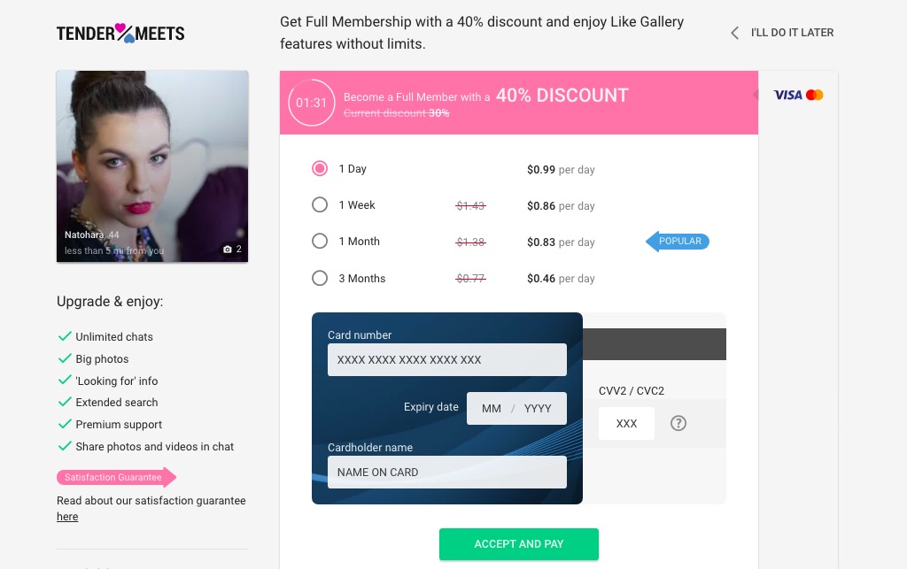The width and height of the screenshot is (907, 569).
Task: Focus the cardholder name field
Action: (446, 472)
